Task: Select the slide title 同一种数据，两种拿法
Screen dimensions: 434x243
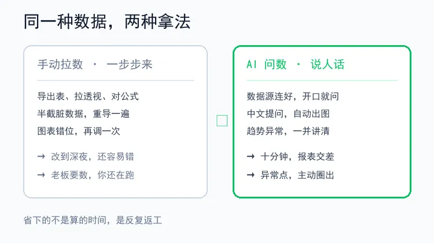Action: (107, 21)
